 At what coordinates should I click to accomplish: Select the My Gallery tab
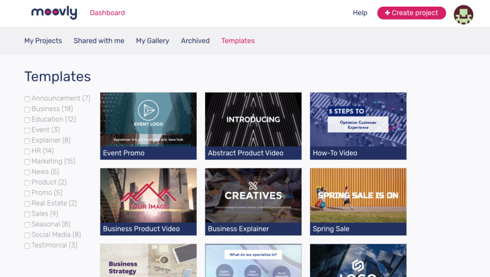point(152,41)
